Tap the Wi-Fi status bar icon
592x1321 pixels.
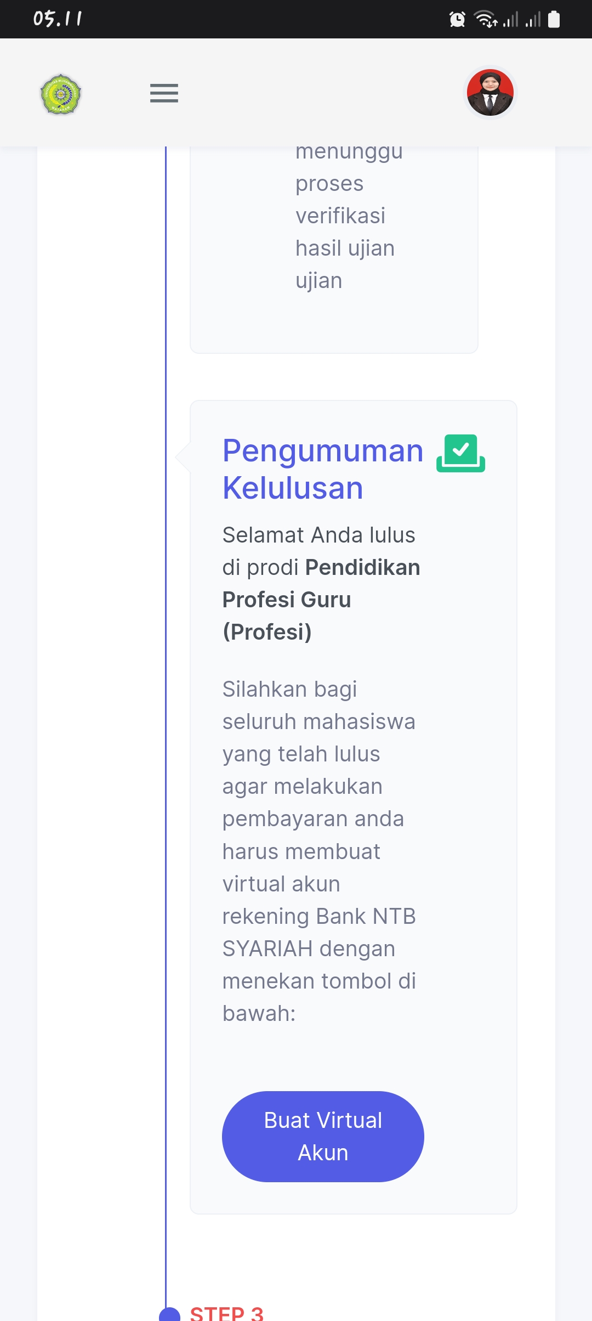point(485,20)
